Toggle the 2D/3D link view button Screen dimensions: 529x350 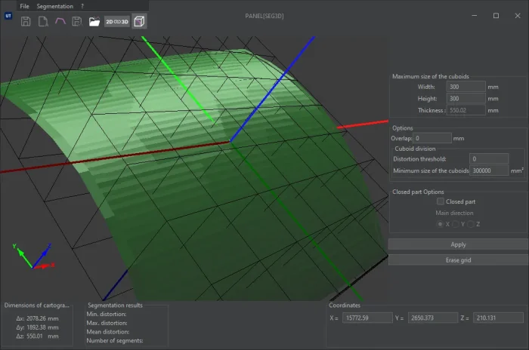click(116, 22)
